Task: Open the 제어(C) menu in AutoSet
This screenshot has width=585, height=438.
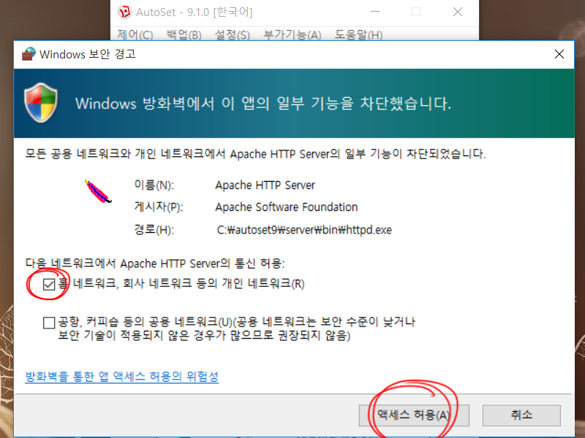Action: coord(135,34)
